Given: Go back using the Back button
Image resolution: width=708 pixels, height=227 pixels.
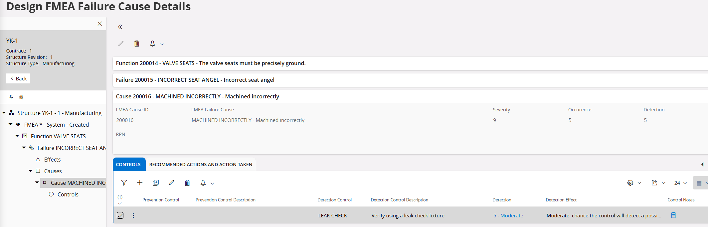Looking at the screenshot, I should point(18,78).
